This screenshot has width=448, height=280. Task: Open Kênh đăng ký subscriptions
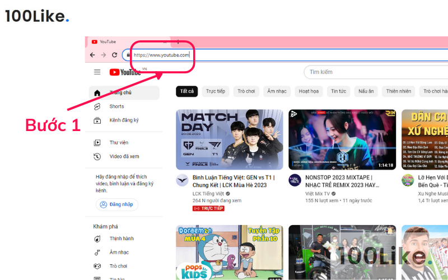click(124, 120)
